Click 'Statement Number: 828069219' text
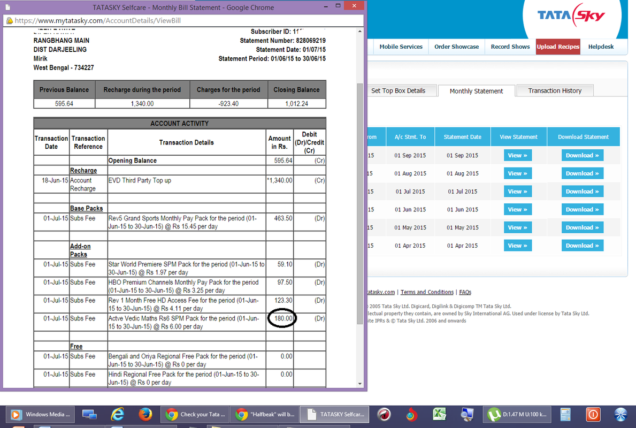 pos(283,41)
